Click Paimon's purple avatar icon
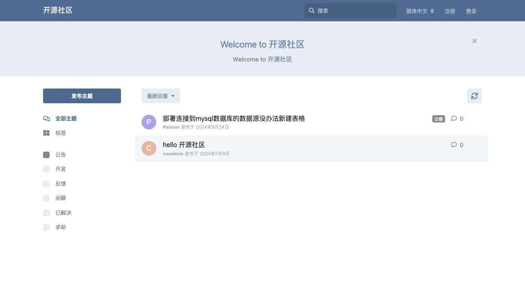 (149, 122)
